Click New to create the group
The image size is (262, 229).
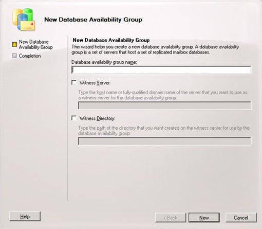204,218
